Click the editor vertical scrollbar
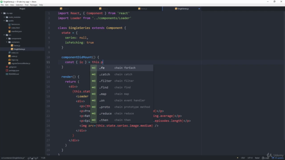Screen dimensions: 285x160 tap(284, 75)
